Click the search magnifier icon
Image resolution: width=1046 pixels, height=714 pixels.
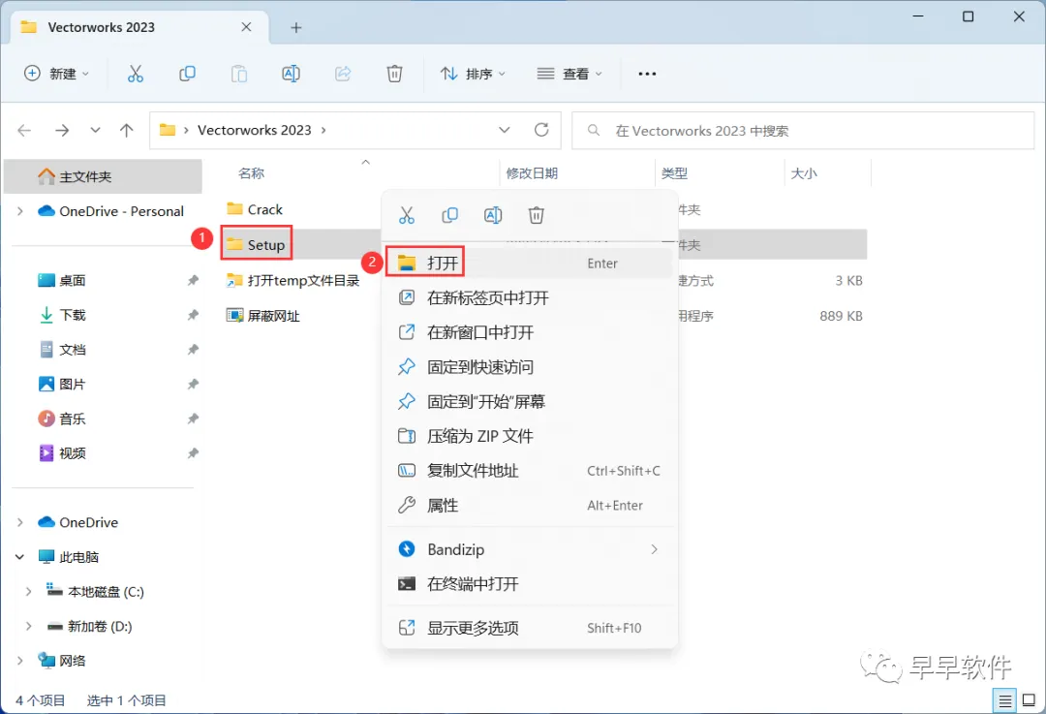593,130
